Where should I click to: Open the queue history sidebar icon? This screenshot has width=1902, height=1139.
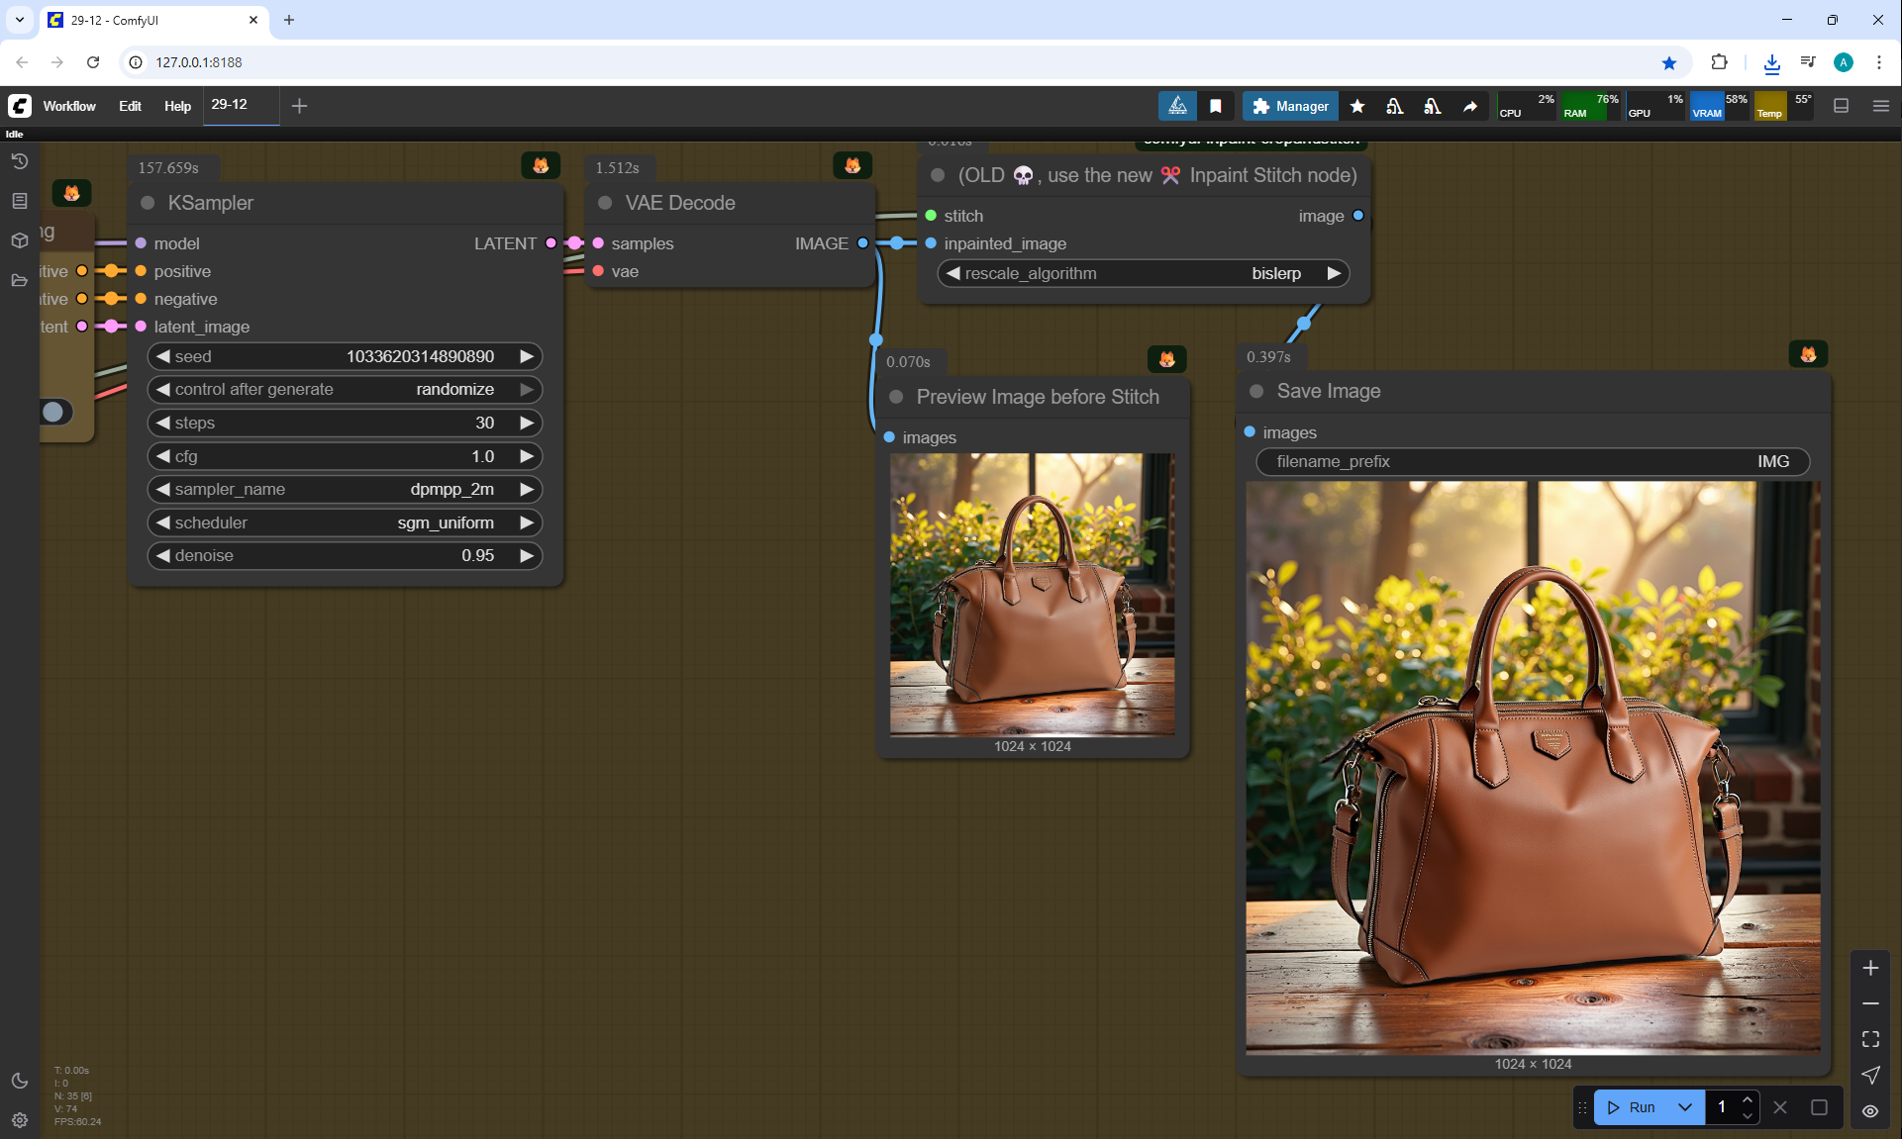tap(20, 161)
